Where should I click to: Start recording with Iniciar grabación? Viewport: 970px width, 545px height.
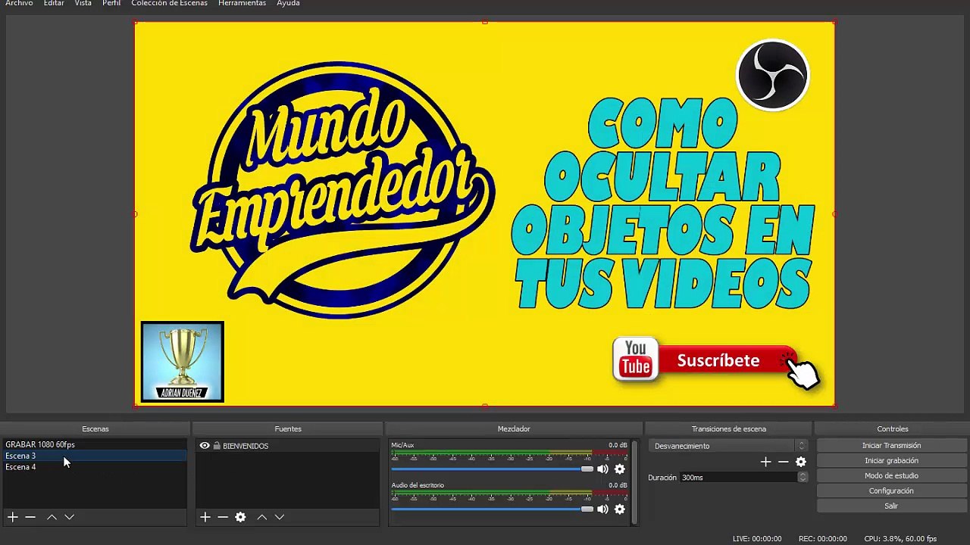tap(891, 461)
